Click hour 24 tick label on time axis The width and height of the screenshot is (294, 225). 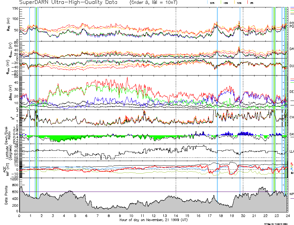pos(287,216)
